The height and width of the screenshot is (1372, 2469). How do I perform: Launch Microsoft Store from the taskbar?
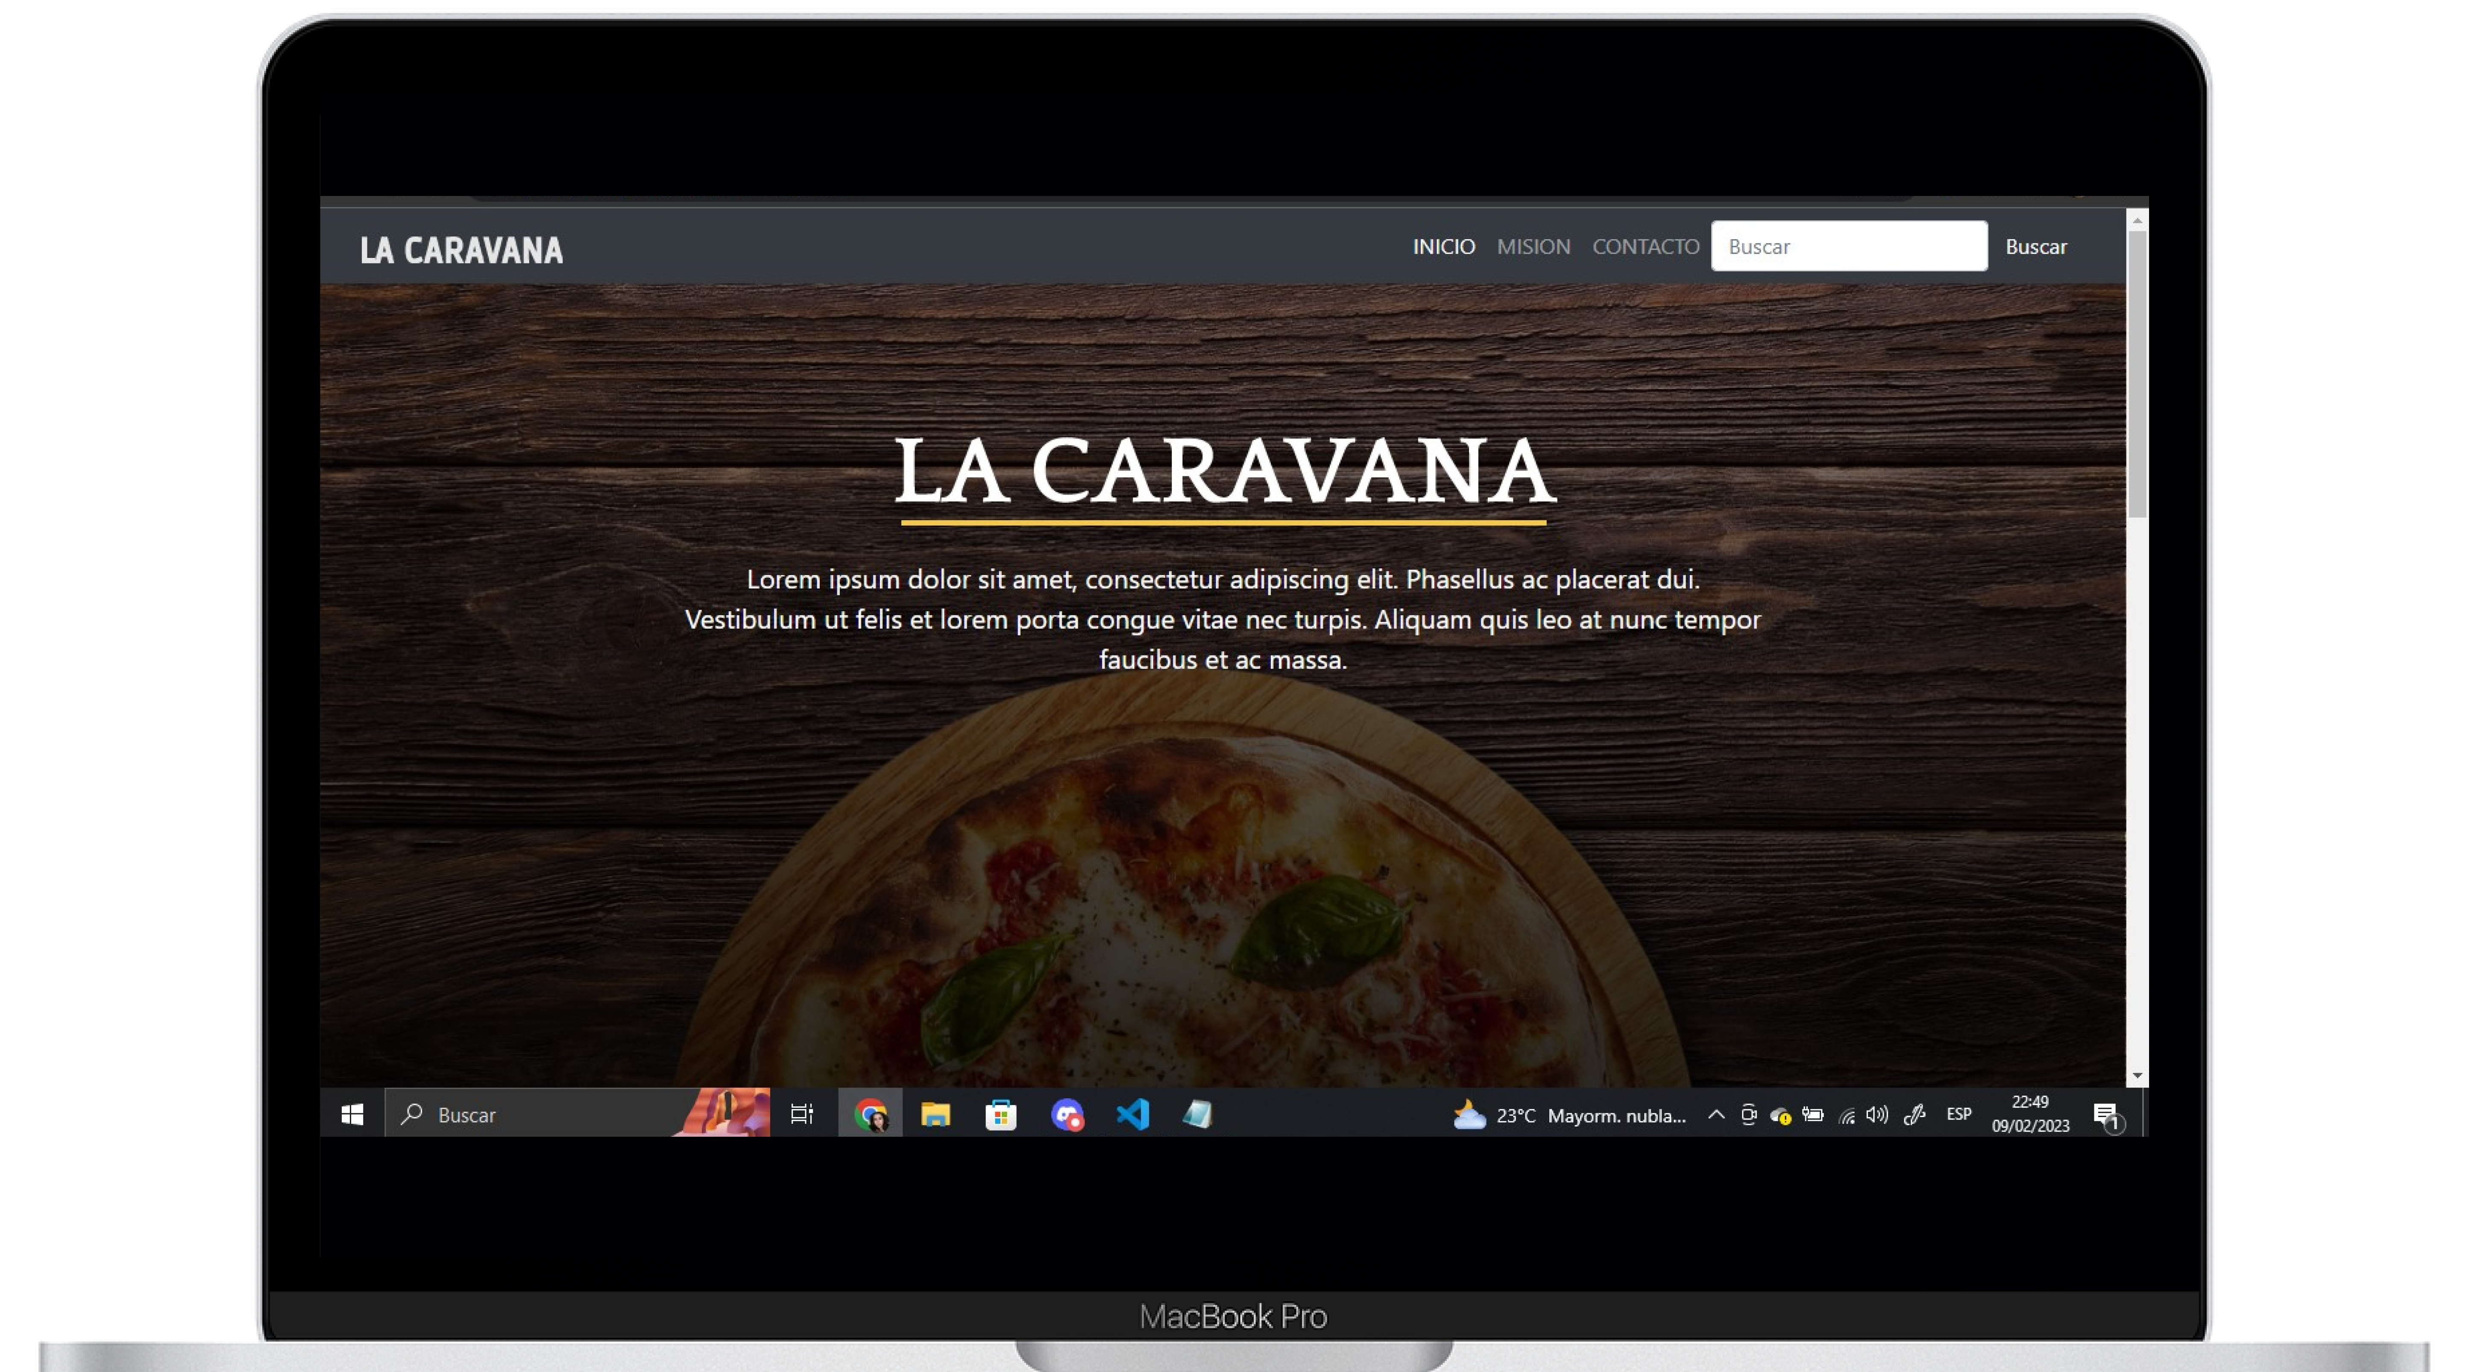1001,1114
